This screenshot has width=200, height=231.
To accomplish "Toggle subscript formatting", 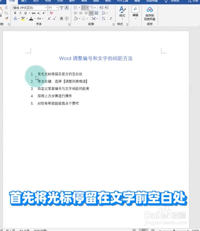I will click(x=39, y=13).
